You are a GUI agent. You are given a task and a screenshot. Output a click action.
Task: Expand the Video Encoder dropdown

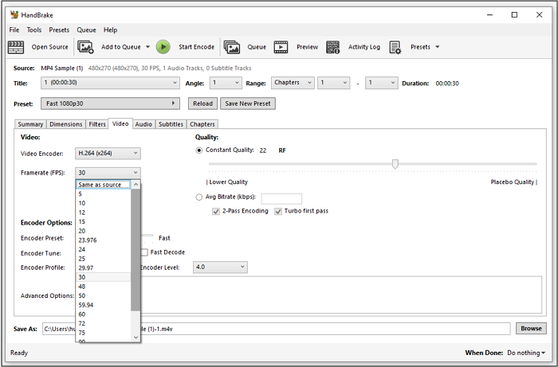108,153
